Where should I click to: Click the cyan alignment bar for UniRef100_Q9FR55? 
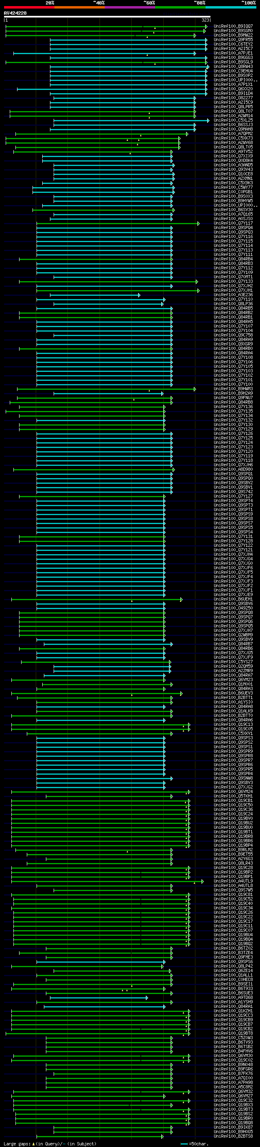tap(129, 39)
